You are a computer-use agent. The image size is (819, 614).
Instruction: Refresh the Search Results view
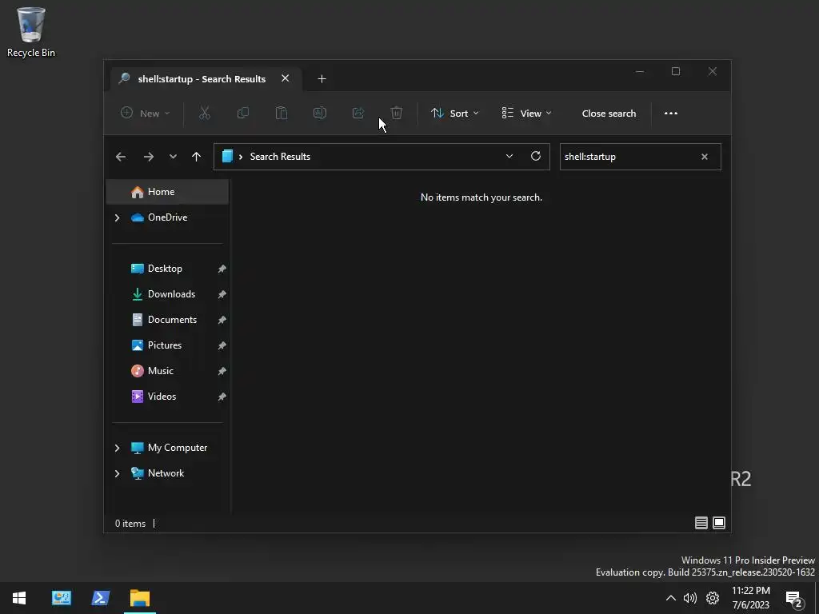536,156
